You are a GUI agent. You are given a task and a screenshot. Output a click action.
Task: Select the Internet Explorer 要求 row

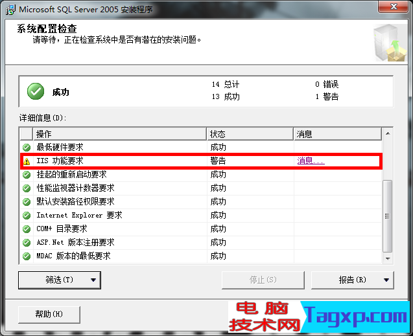click(x=201, y=216)
